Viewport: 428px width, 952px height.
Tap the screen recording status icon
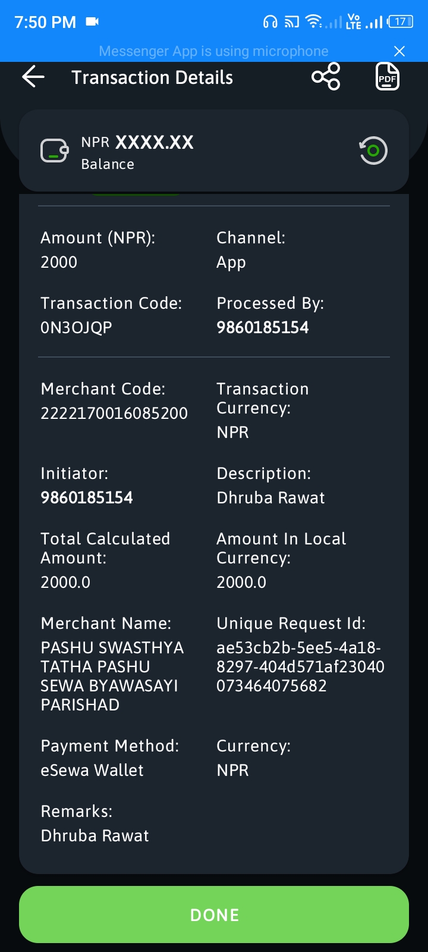[x=92, y=22]
